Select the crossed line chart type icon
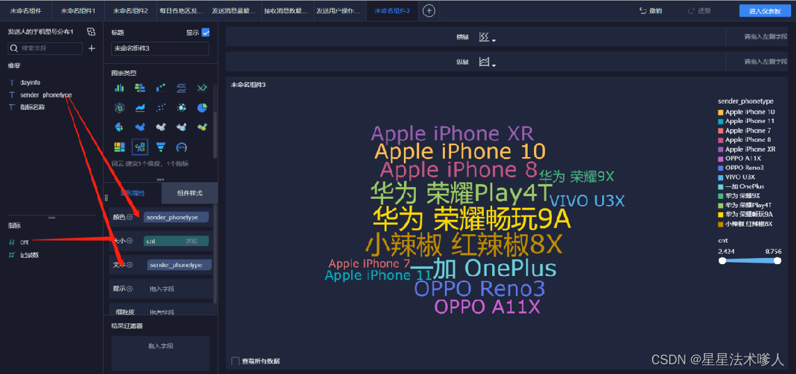 pos(202,88)
